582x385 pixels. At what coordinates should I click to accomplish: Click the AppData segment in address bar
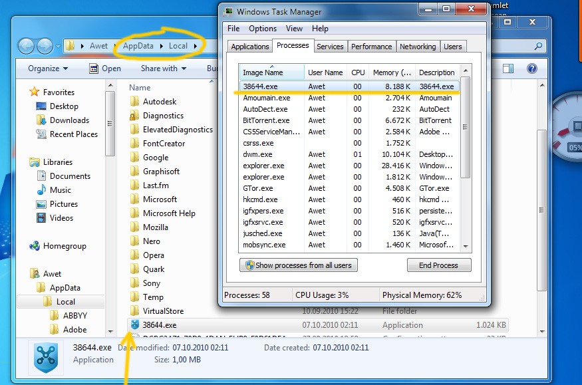pyautogui.click(x=138, y=46)
